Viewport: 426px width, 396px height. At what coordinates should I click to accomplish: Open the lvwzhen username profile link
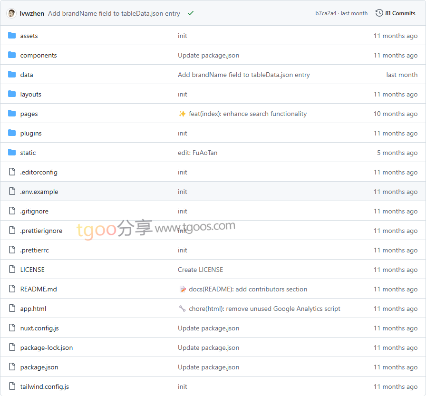32,13
